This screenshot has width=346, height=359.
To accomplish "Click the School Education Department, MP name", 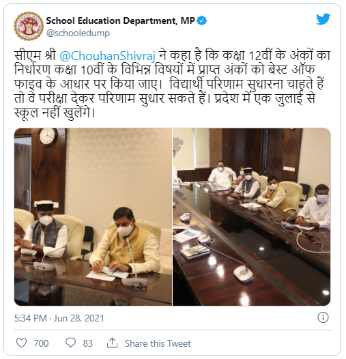I will coord(120,21).
